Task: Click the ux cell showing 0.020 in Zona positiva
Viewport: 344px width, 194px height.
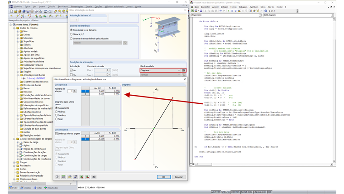Action: click(x=97, y=94)
